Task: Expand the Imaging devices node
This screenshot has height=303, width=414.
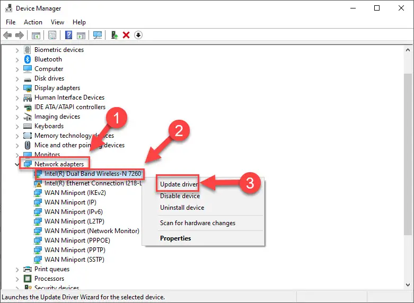Action: click(17, 117)
